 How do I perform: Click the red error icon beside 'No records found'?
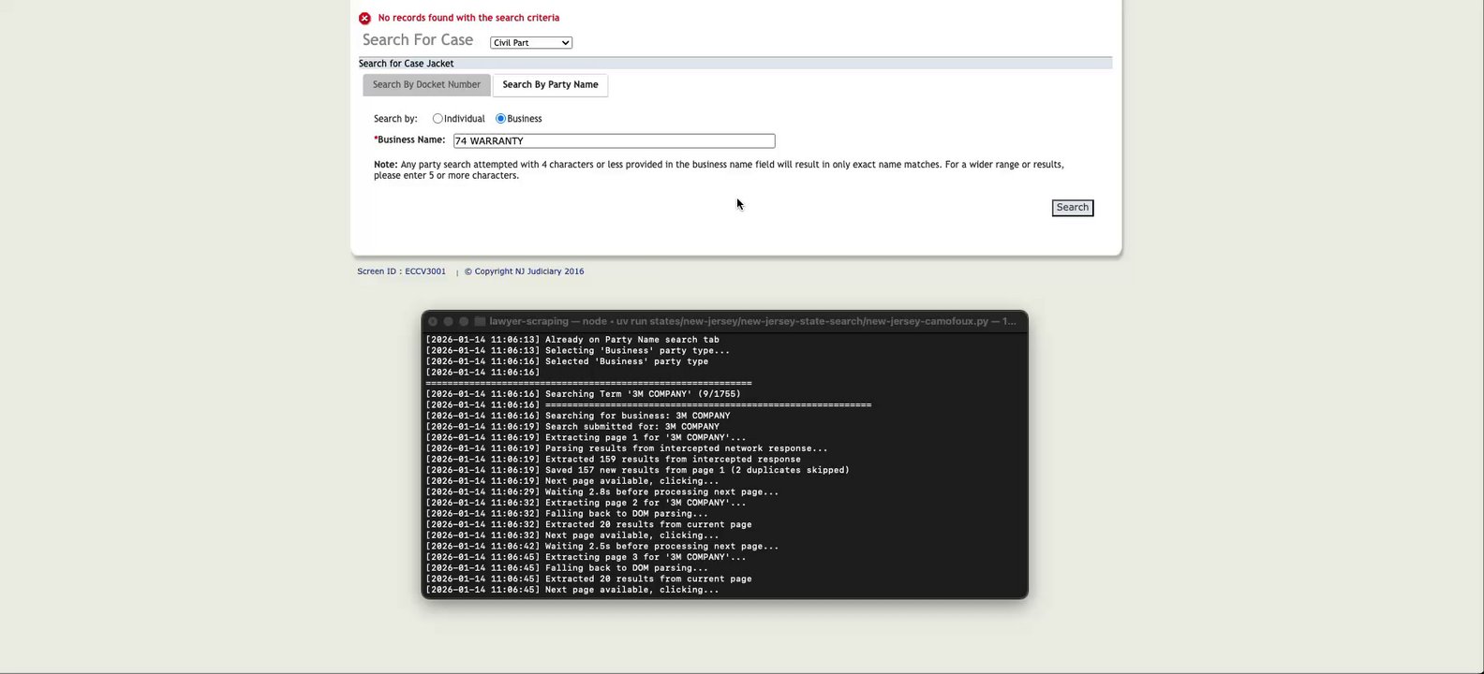364,18
